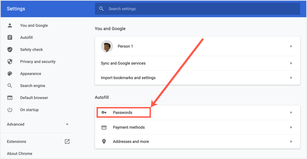Viewport: 307px width, 159px height.
Task: Expand Sync and Google services arrow
Action: click(x=291, y=63)
